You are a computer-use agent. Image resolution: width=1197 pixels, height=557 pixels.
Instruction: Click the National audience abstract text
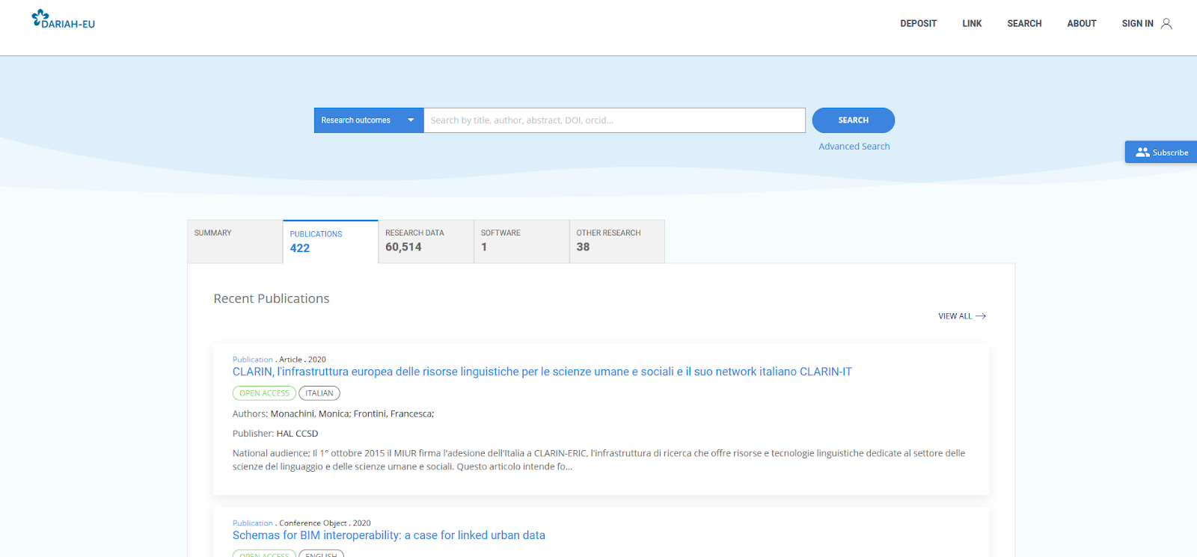598,460
